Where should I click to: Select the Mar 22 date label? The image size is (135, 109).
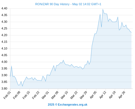(x=74, y=95)
